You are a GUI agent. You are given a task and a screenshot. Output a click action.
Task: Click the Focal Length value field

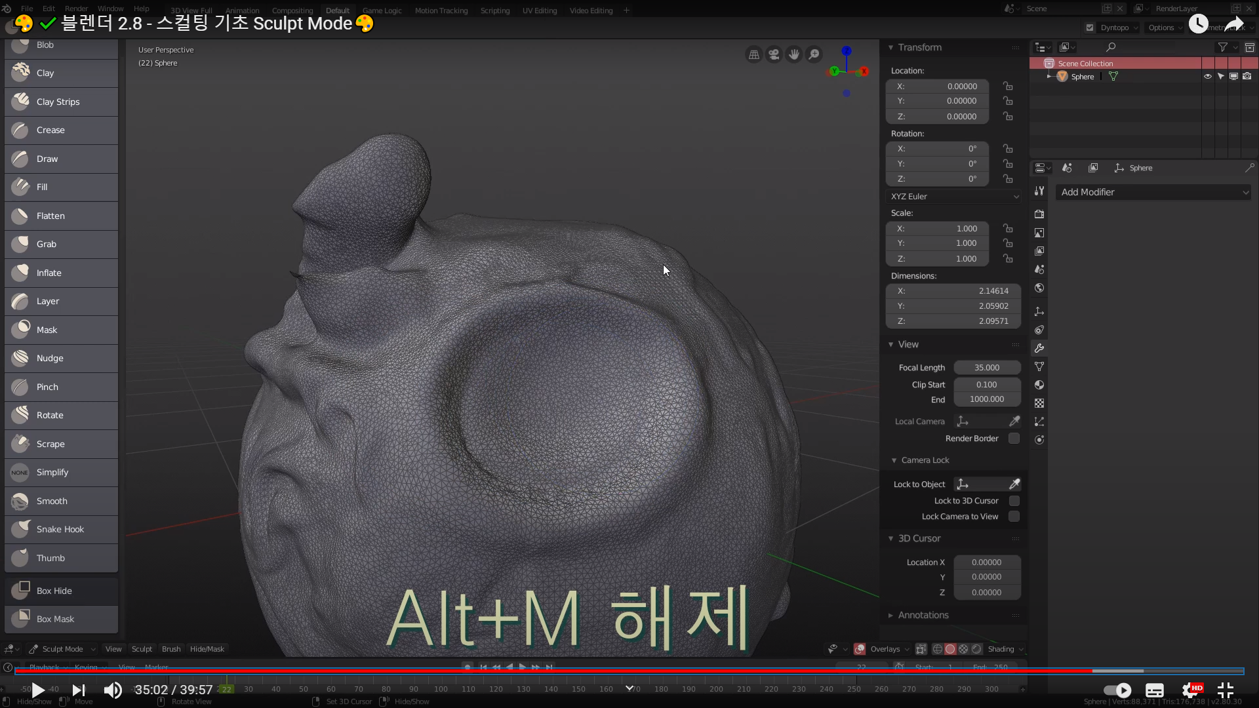click(x=986, y=368)
